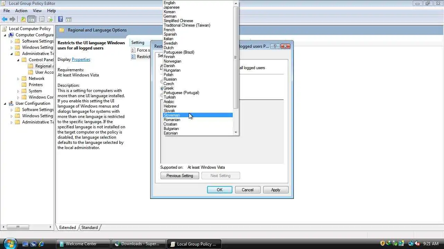
Task: Click the language list scroll-up arrow
Action: pyautogui.click(x=236, y=3)
